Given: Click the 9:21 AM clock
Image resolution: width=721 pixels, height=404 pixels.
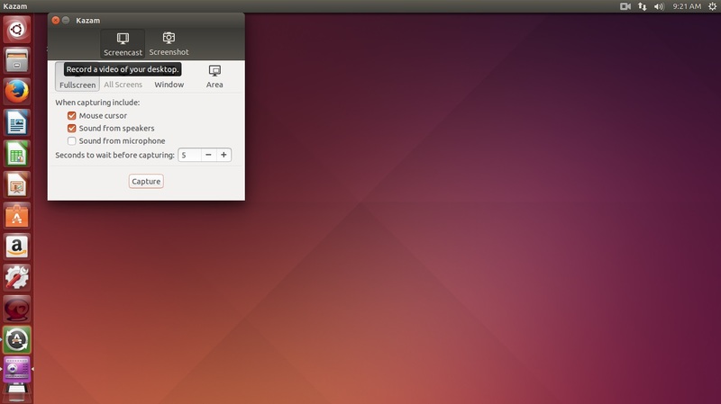Looking at the screenshot, I should coord(687,6).
